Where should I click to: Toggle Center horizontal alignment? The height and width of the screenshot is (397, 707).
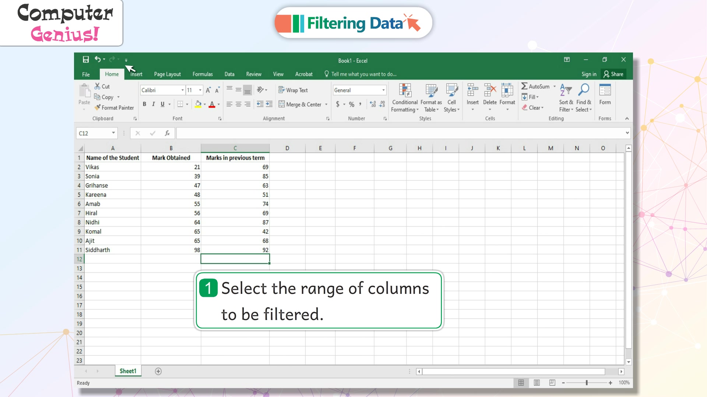(x=238, y=104)
